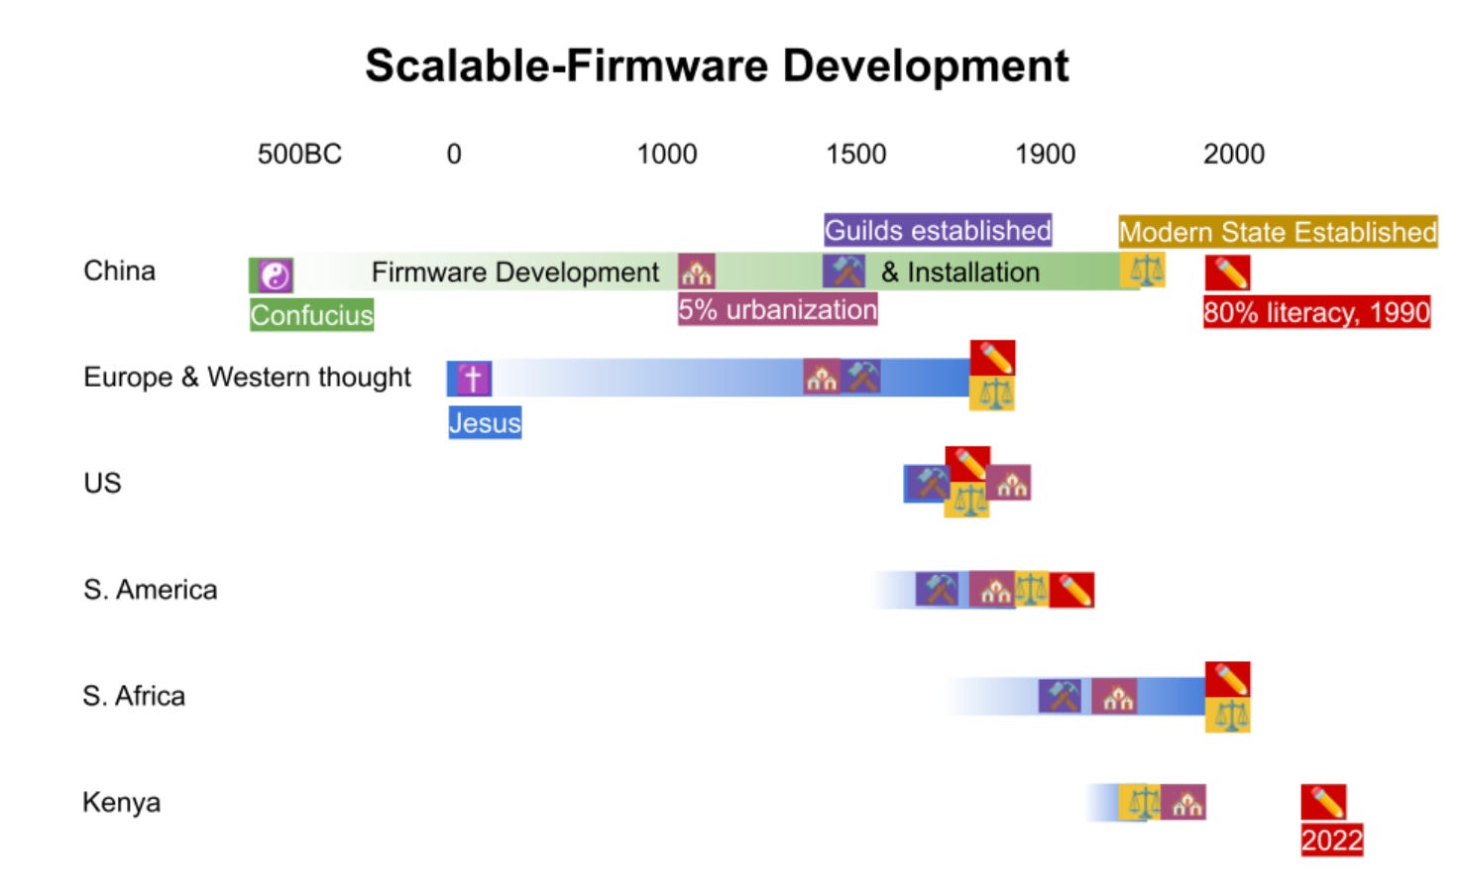1461x896 pixels.
Task: Click the pencil literacy icon in China row
Action: coord(1227,273)
